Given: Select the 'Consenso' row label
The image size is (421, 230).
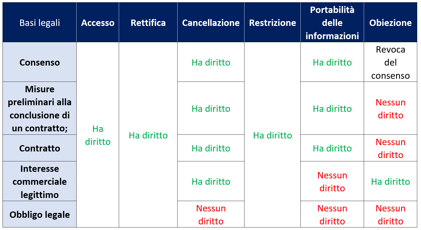Looking at the screenshot, I should pyautogui.click(x=39, y=62).
